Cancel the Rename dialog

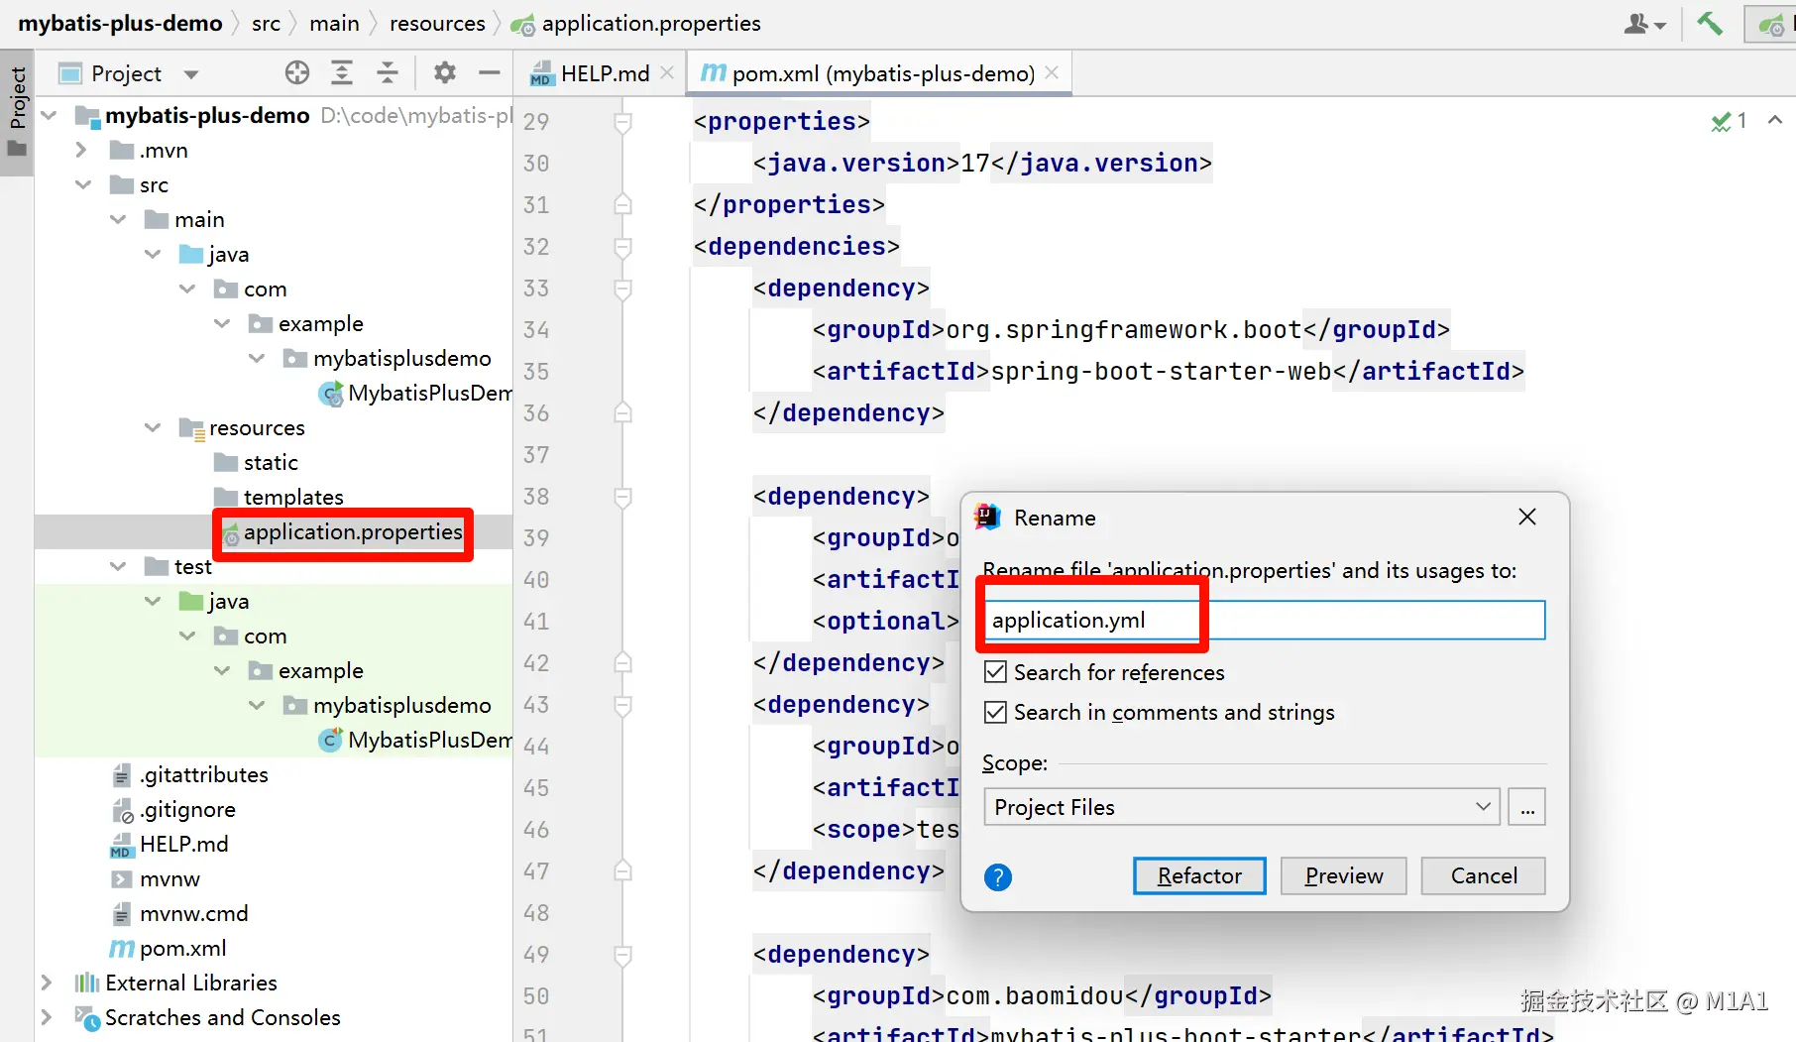pos(1484,875)
